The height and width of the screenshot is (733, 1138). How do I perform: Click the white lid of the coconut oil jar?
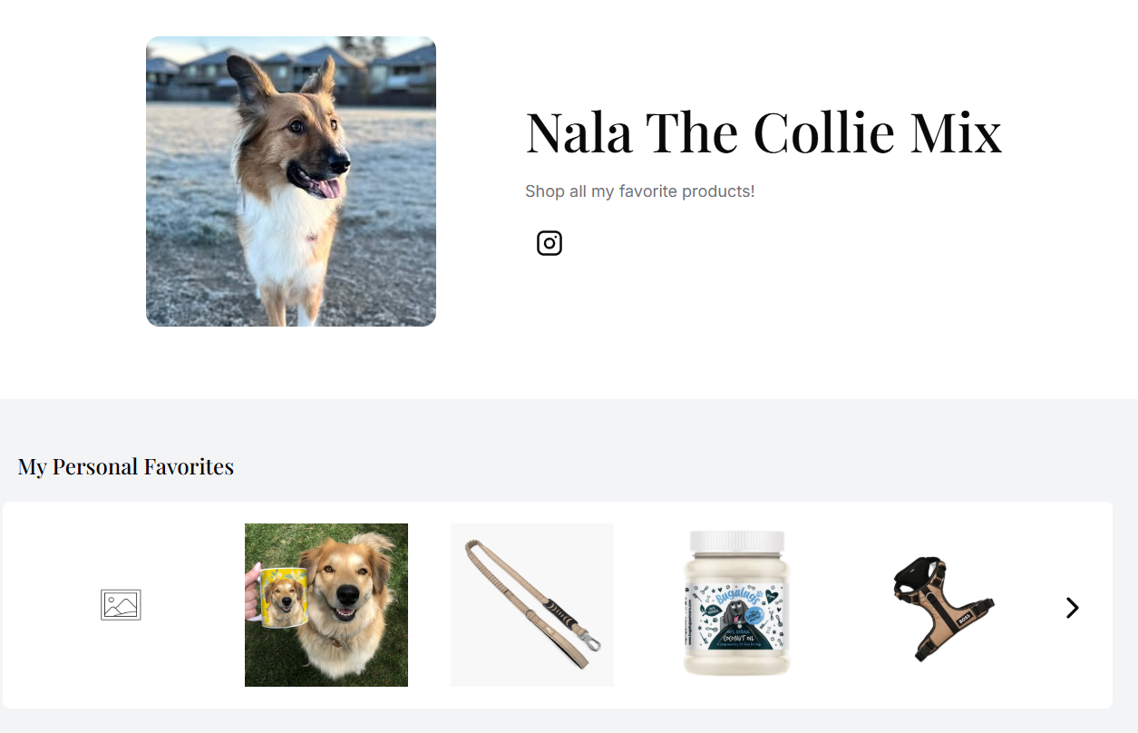(735, 542)
